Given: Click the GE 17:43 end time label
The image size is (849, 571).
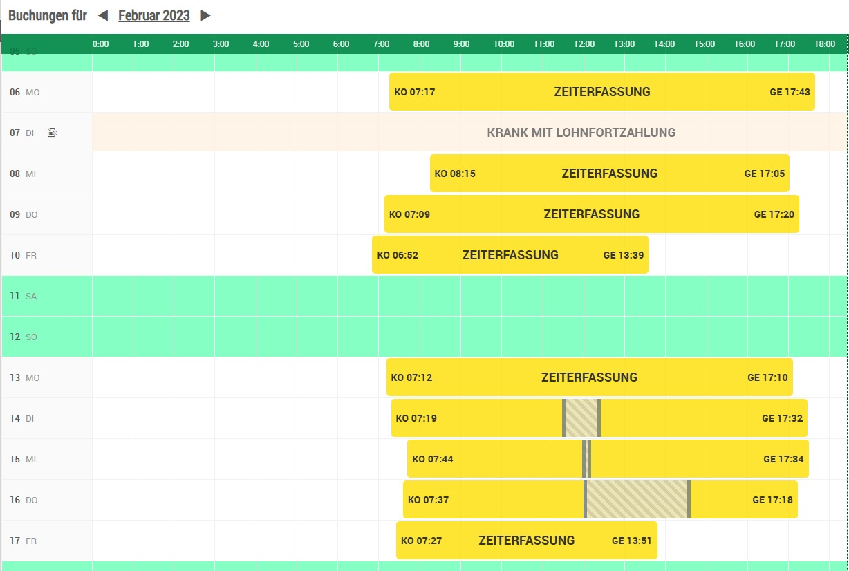Looking at the screenshot, I should click(x=790, y=92).
